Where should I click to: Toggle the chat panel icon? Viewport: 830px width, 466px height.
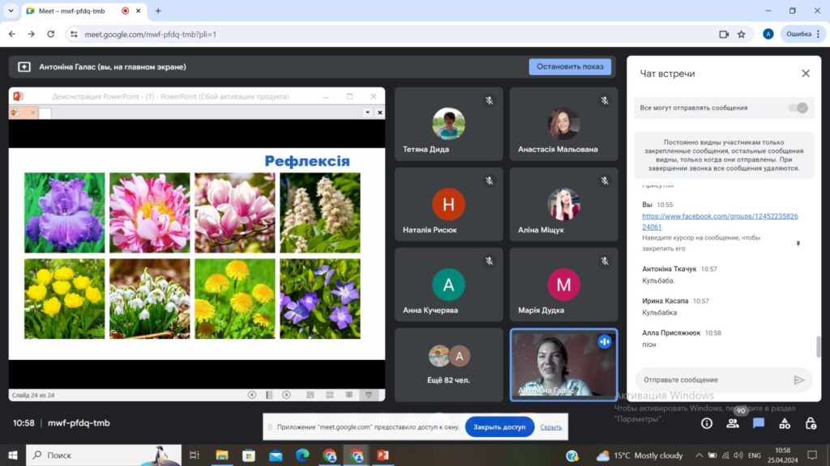tap(759, 423)
